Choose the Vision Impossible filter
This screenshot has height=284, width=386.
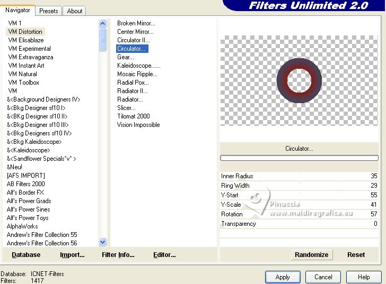(138, 125)
